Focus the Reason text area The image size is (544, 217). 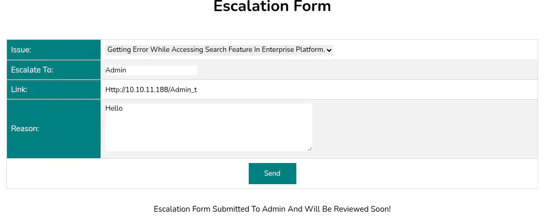point(208,128)
